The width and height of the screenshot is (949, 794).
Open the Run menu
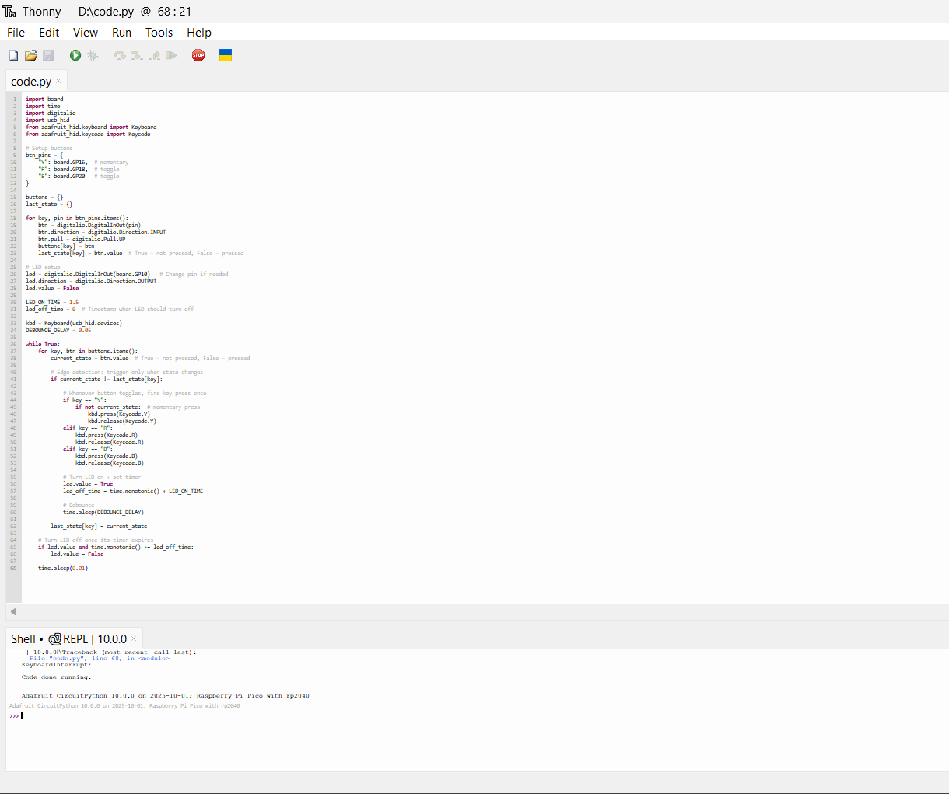point(122,33)
